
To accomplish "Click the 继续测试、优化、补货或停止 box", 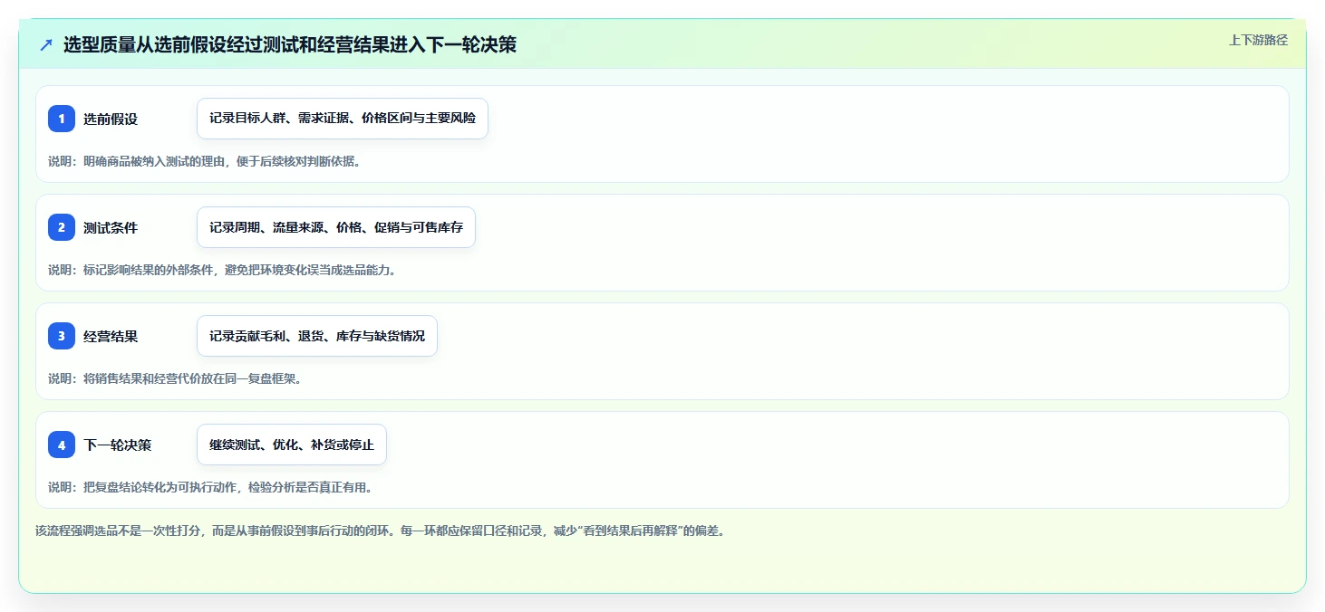I will tap(292, 445).
